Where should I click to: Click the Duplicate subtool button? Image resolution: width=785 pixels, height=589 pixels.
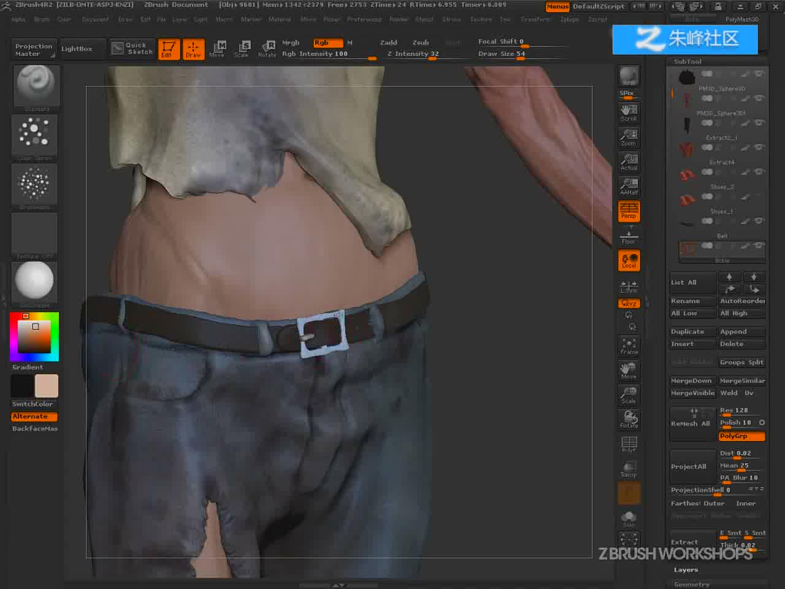[x=692, y=331]
